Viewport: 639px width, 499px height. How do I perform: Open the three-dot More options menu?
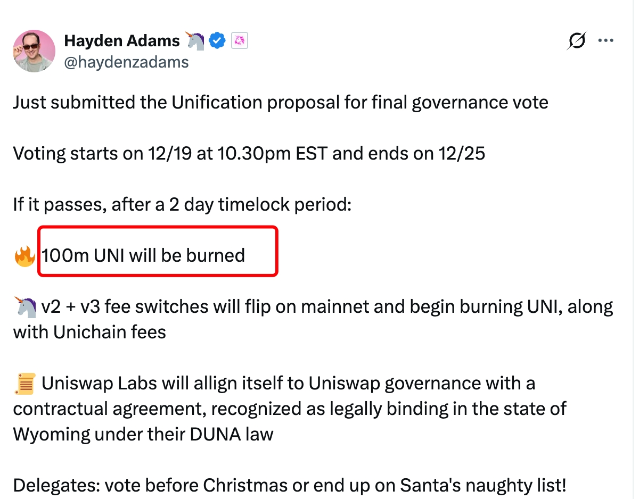coord(606,41)
